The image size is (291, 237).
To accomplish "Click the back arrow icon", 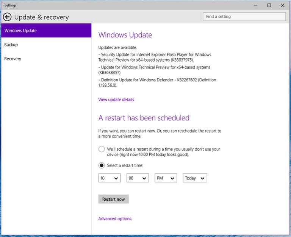I will coord(7,17).
